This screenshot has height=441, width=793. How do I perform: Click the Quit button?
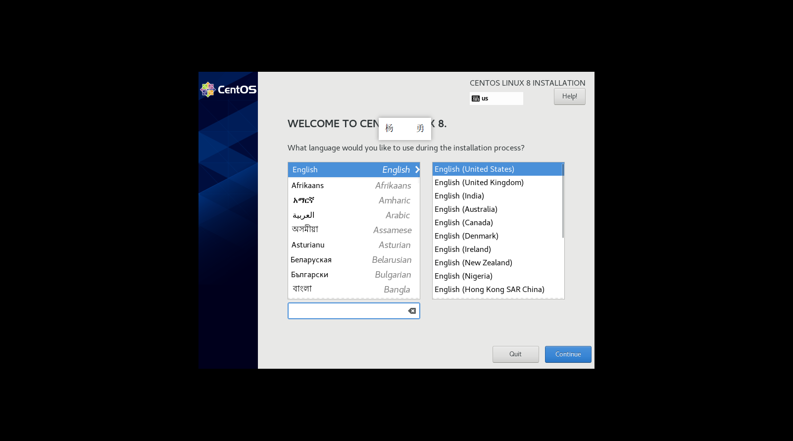(x=515, y=354)
